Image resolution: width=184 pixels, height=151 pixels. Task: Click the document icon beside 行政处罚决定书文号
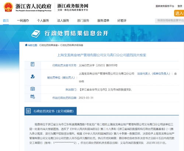coord(32,64)
